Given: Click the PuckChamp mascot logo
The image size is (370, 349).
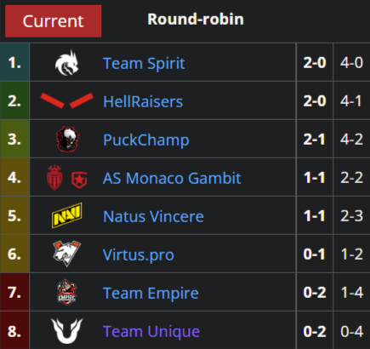Looking at the screenshot, I should pyautogui.click(x=67, y=139).
